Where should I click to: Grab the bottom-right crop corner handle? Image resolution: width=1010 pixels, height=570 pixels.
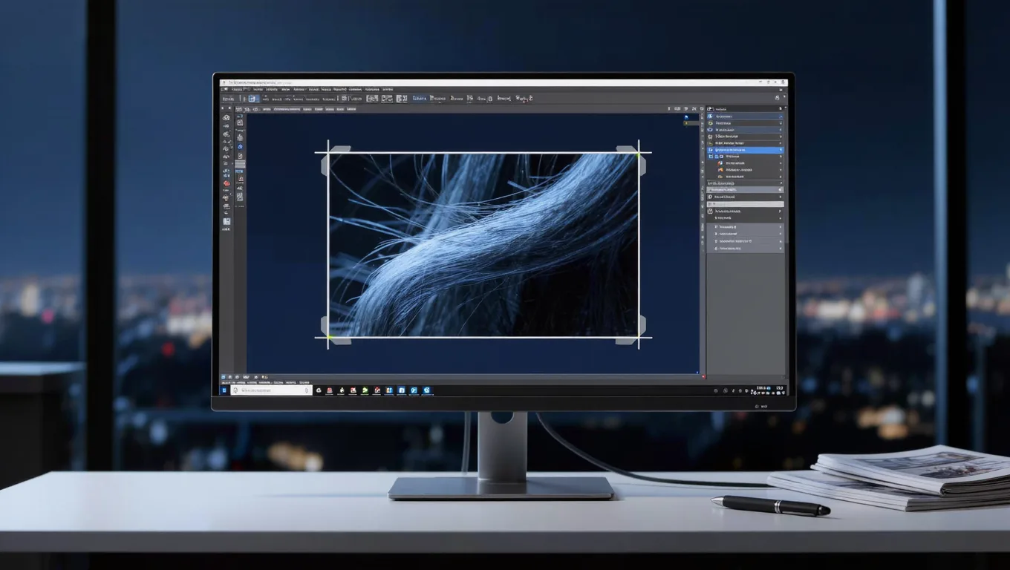pos(638,337)
